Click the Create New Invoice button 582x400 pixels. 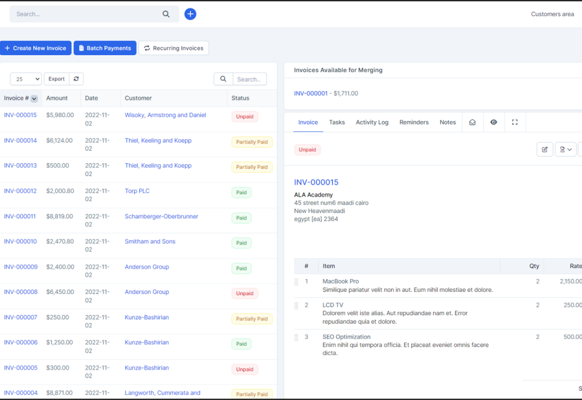point(36,48)
